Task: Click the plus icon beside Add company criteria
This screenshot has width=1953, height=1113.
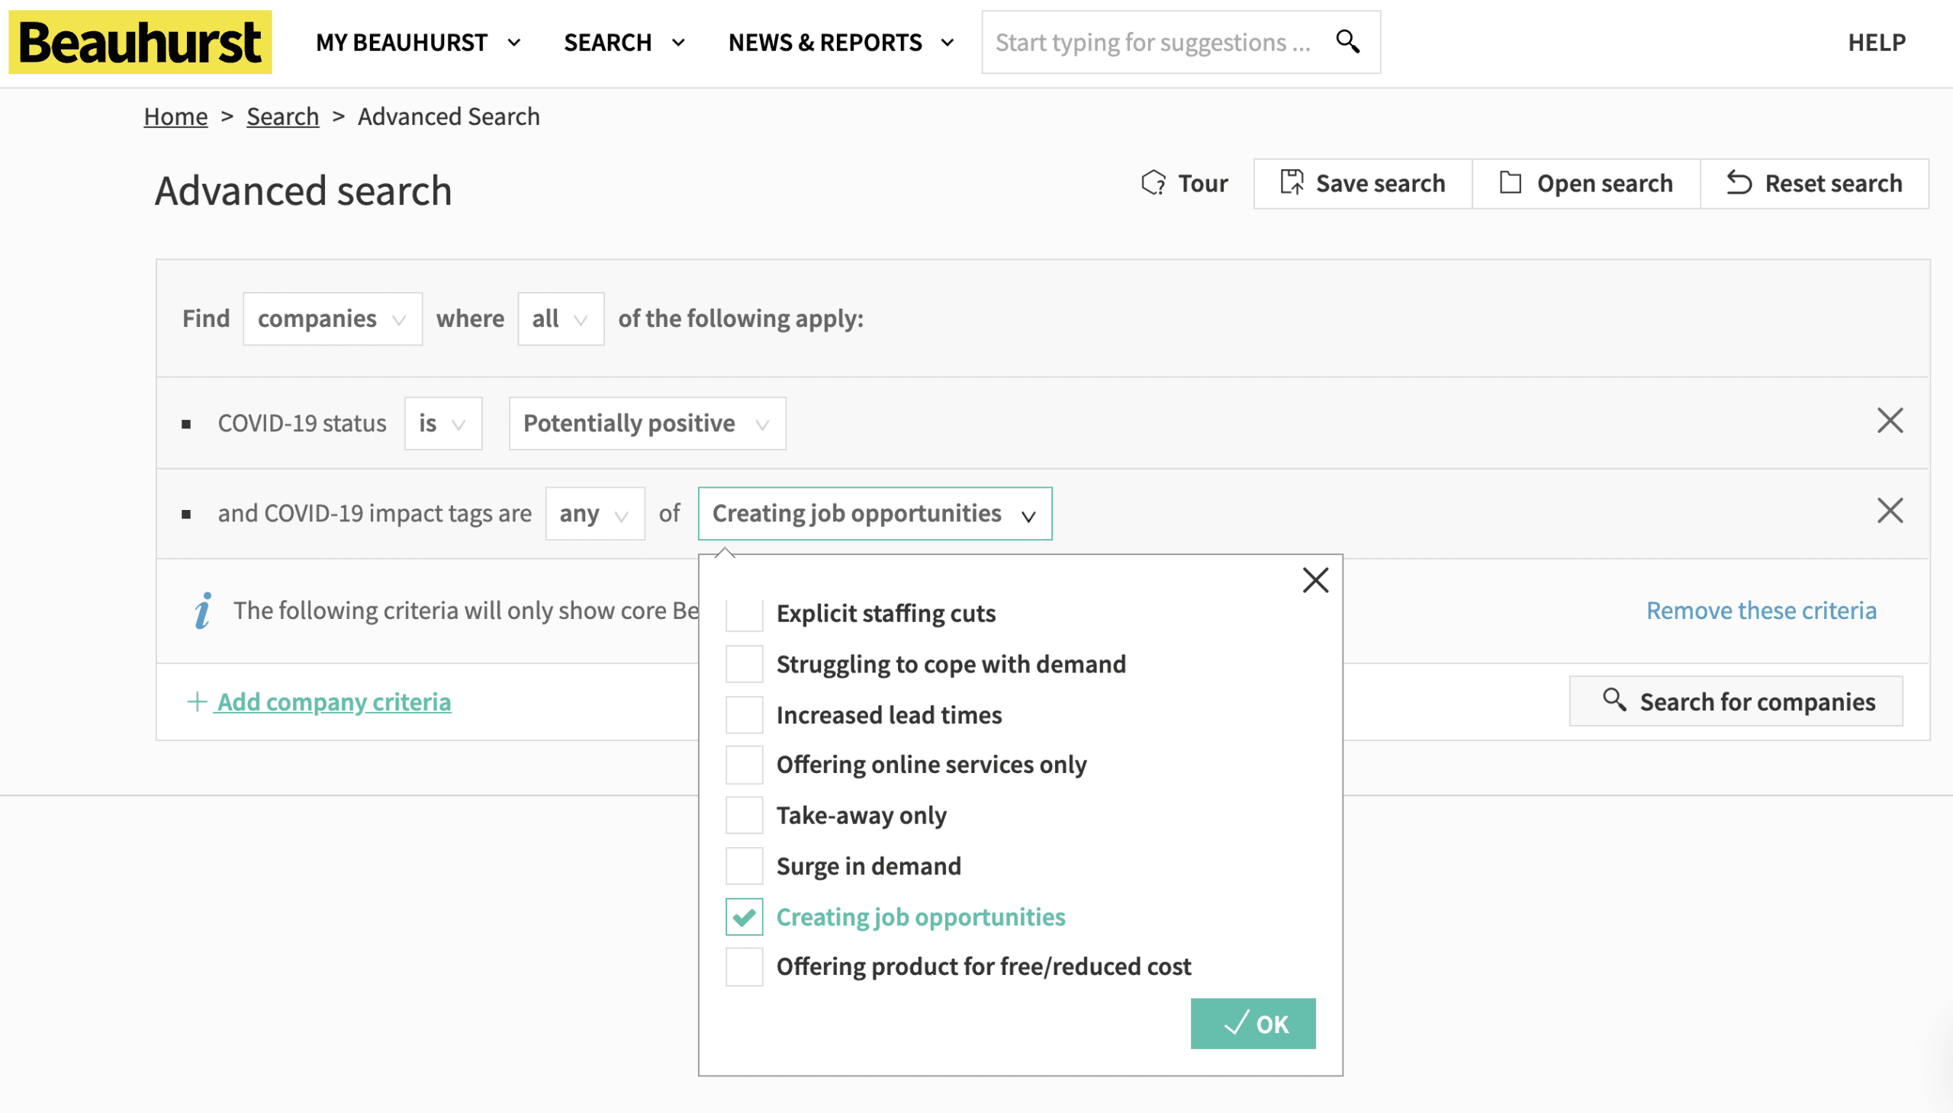Action: click(198, 702)
